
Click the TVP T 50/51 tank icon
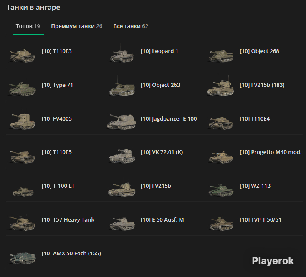221,223
